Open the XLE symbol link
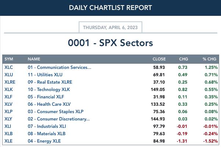Screen dimensions: 221x147 coord(8,141)
